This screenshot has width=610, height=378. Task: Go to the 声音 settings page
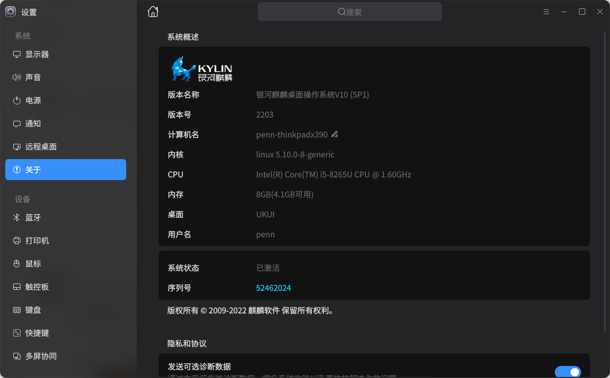(x=66, y=77)
